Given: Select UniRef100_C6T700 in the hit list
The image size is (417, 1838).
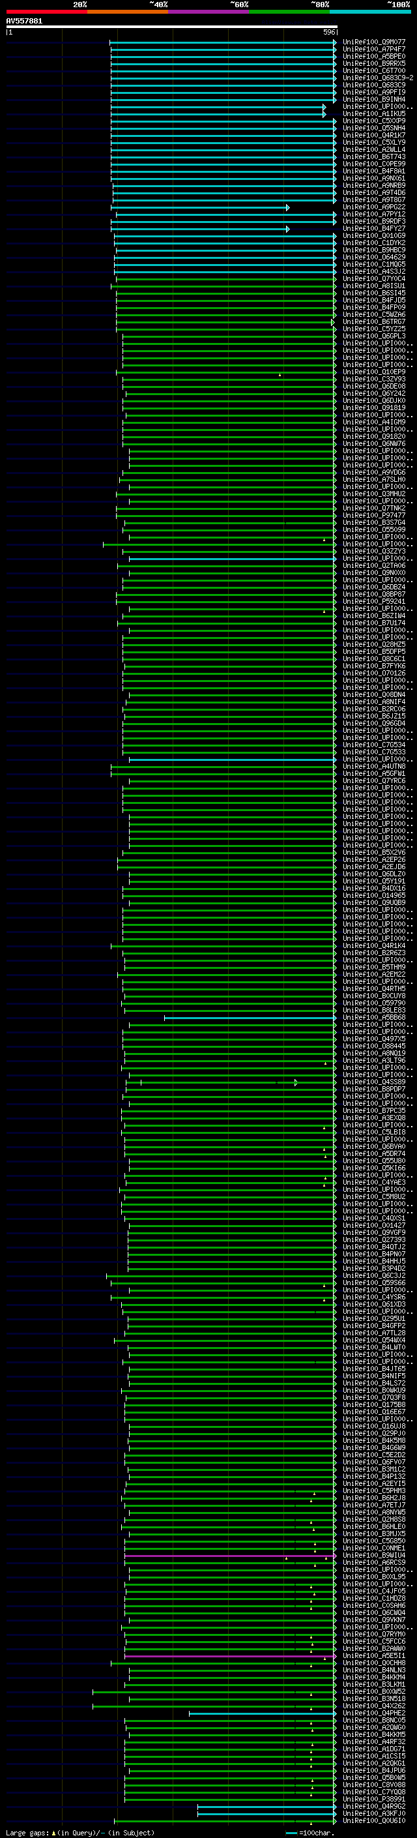Looking at the screenshot, I should tap(373, 70).
